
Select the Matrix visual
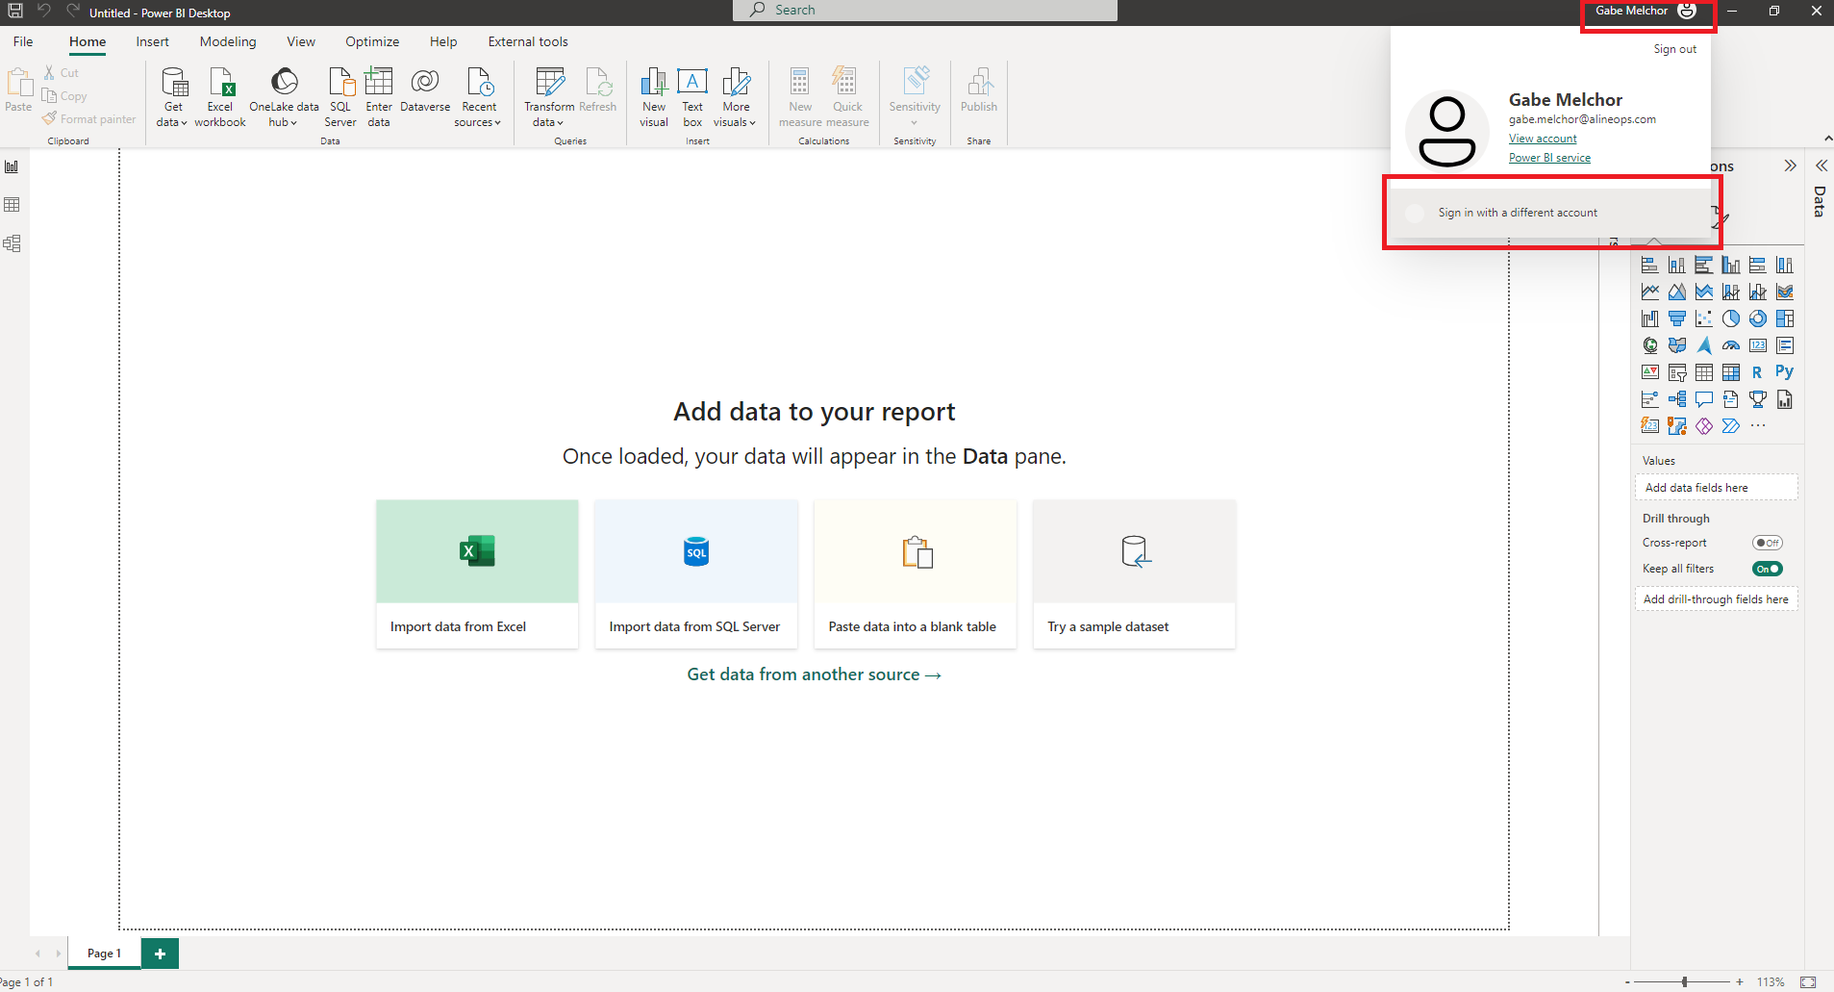pos(1731,372)
